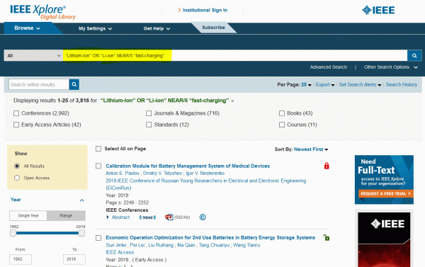This screenshot has height=267, width=425.
Task: Click the To year input field
Action: click(74, 259)
